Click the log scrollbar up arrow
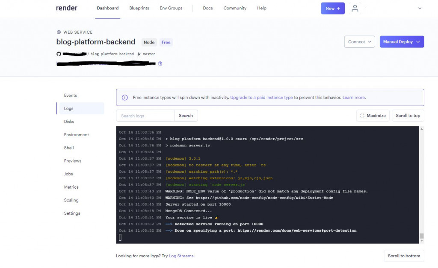The image size is (438, 268). click(x=421, y=129)
